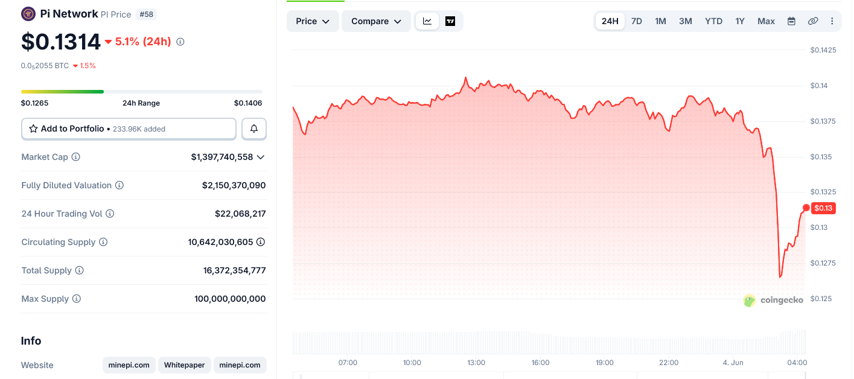Switch to line chart view icon

pos(427,21)
